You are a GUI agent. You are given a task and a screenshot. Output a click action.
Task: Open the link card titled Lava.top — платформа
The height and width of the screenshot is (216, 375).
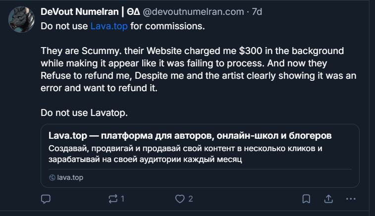point(190,136)
